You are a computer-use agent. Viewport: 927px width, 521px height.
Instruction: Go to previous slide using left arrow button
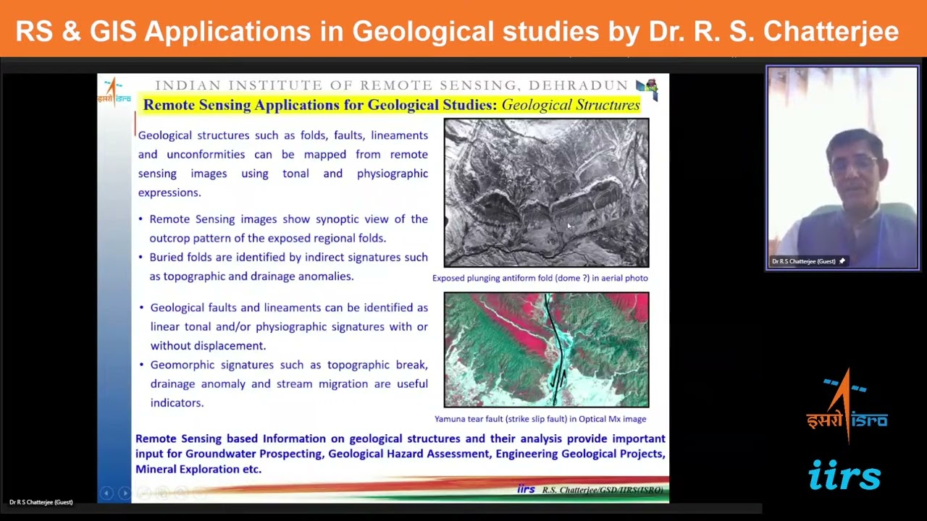(x=106, y=493)
